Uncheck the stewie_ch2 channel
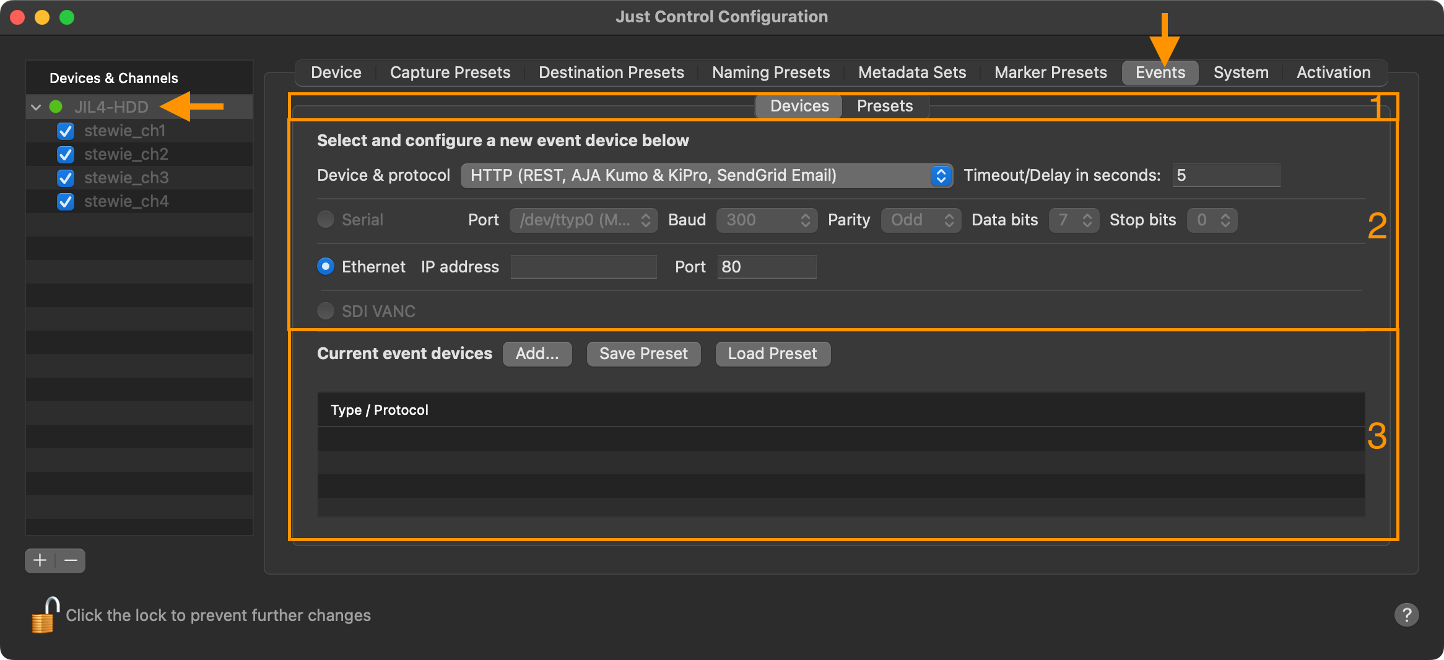1444x660 pixels. [66, 154]
